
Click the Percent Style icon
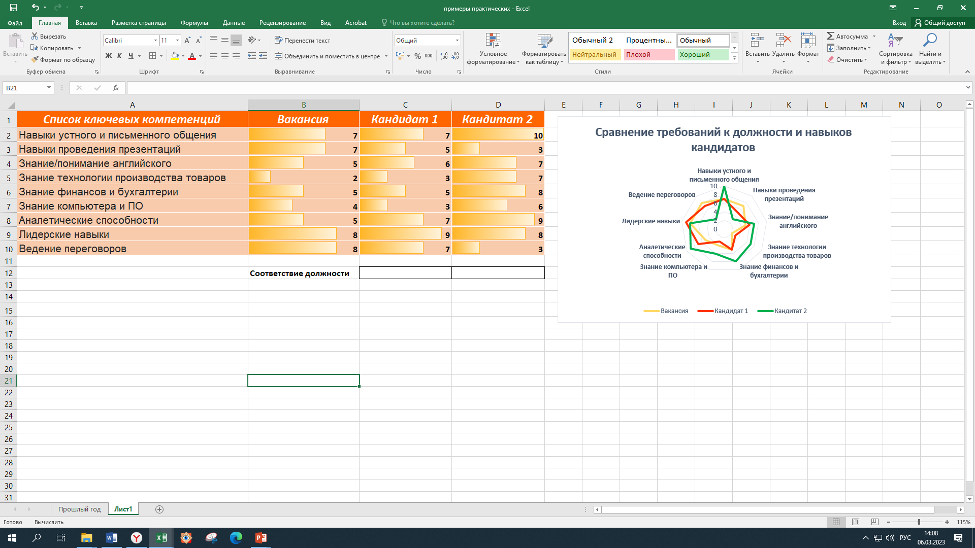[417, 56]
